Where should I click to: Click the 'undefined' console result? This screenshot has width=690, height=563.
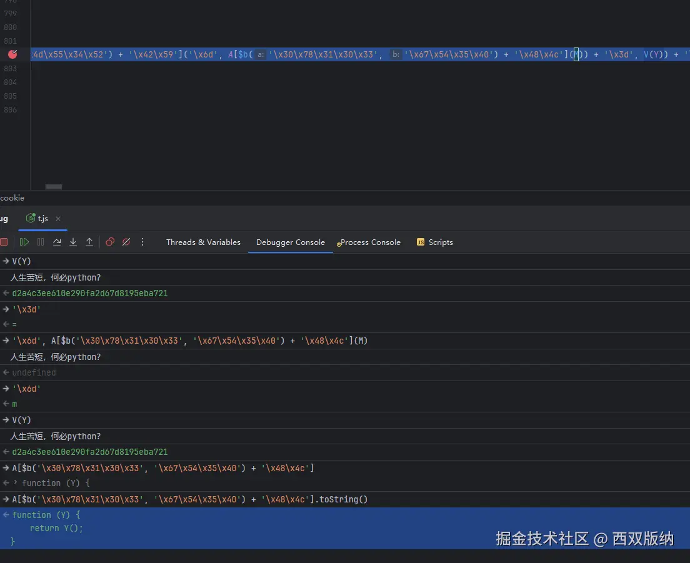tap(34, 372)
